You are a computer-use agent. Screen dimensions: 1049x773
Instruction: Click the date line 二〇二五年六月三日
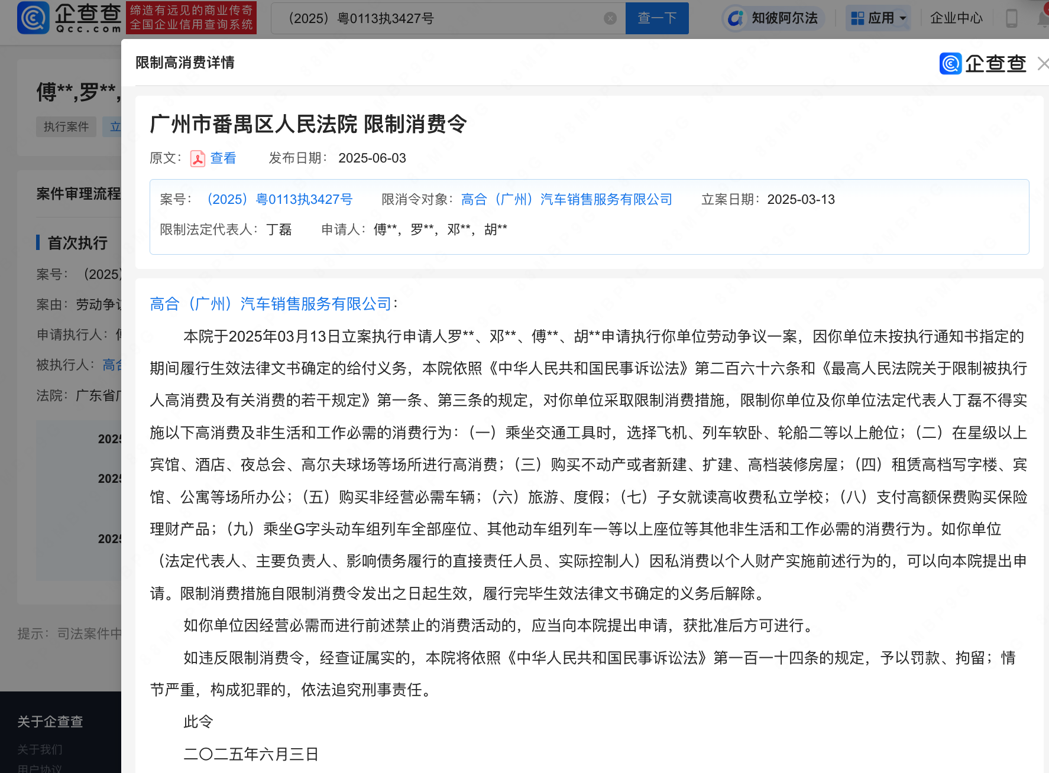pyautogui.click(x=251, y=754)
